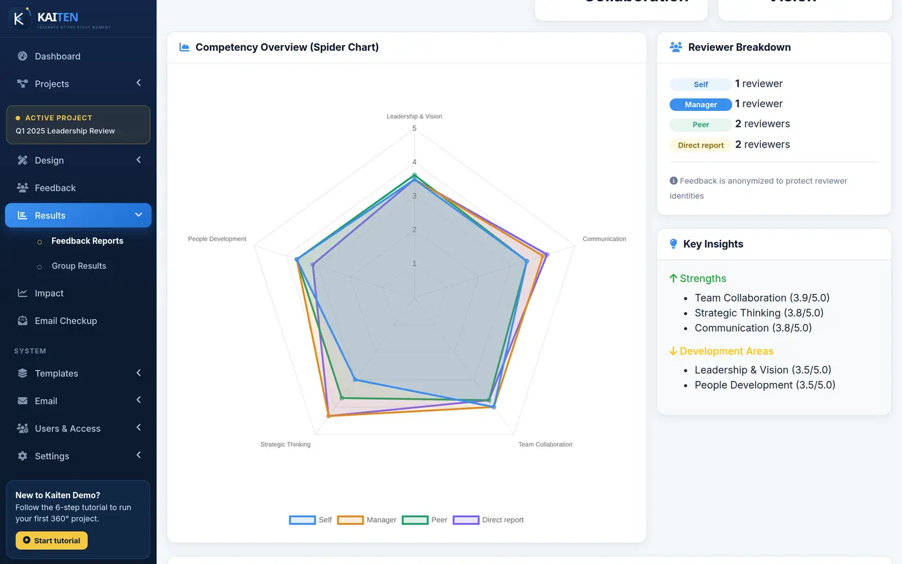Click the Email envelope icon under System

23,401
